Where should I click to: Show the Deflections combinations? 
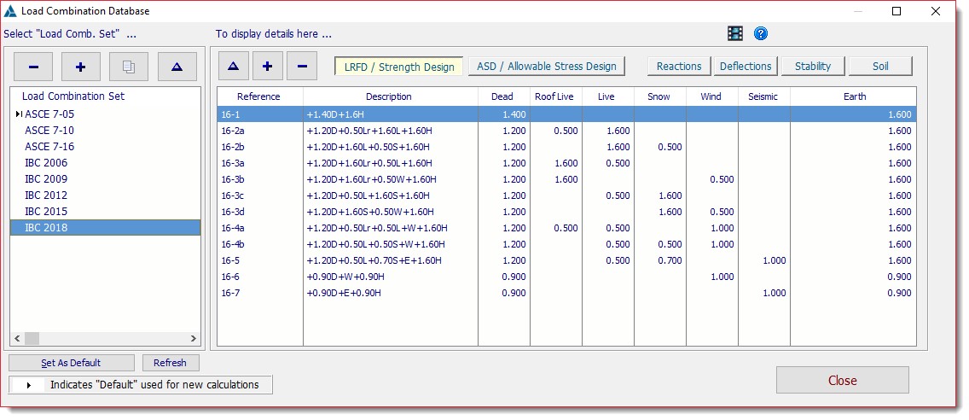(x=745, y=67)
